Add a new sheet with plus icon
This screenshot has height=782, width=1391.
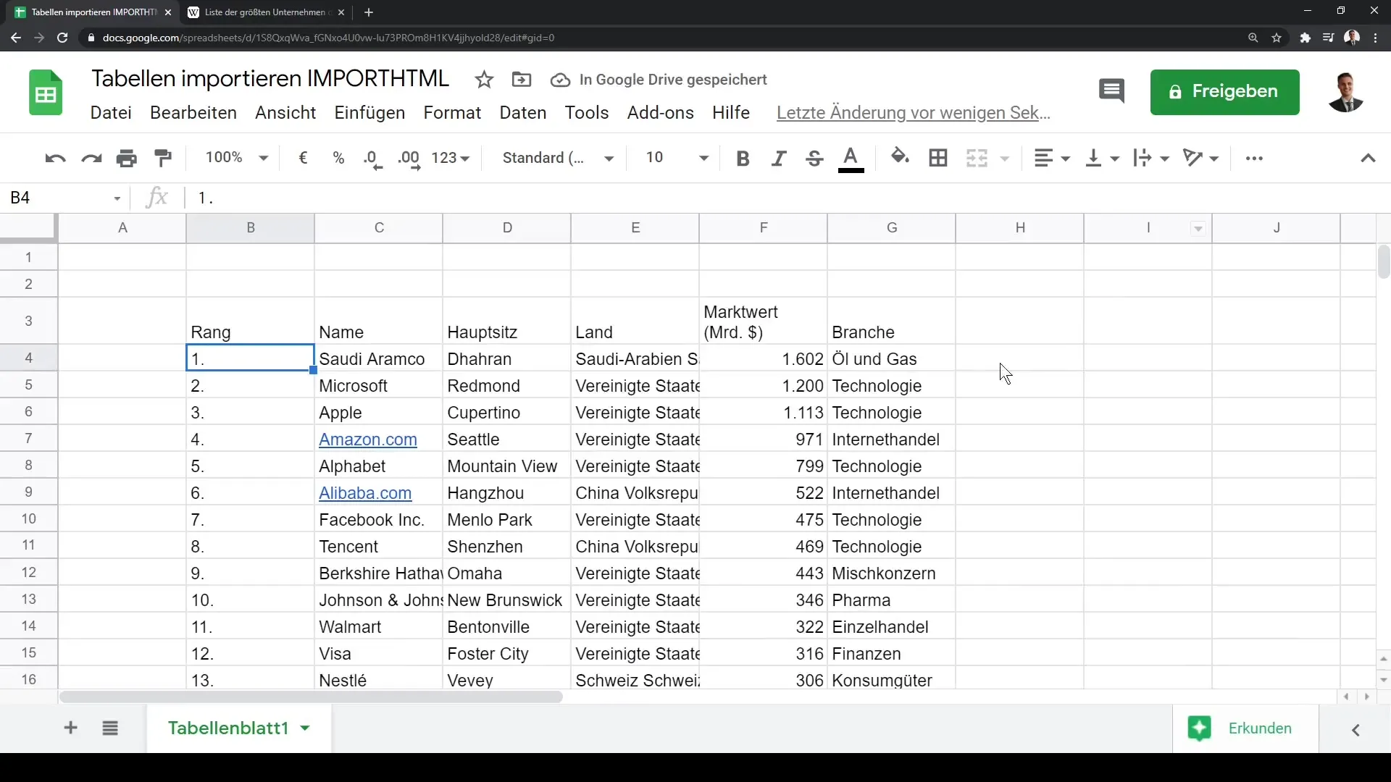click(x=70, y=728)
